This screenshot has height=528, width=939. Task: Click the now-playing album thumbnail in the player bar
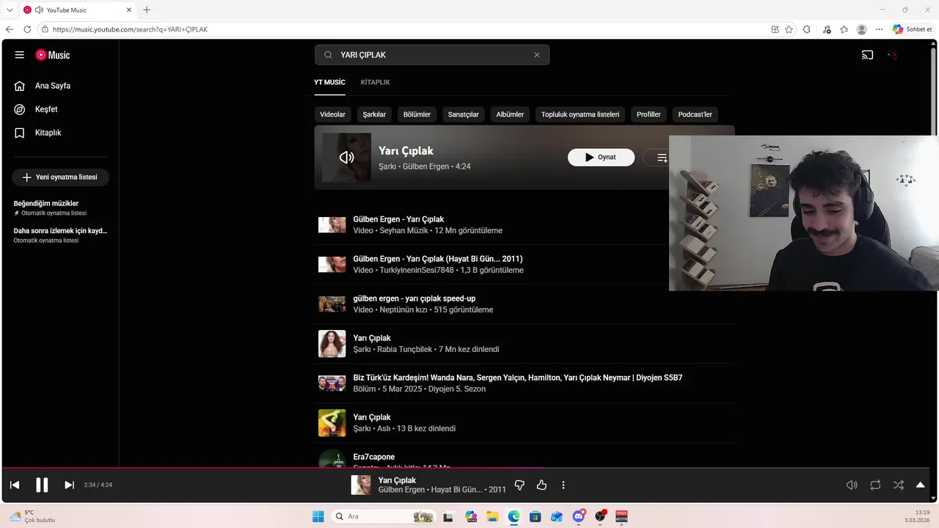point(361,485)
